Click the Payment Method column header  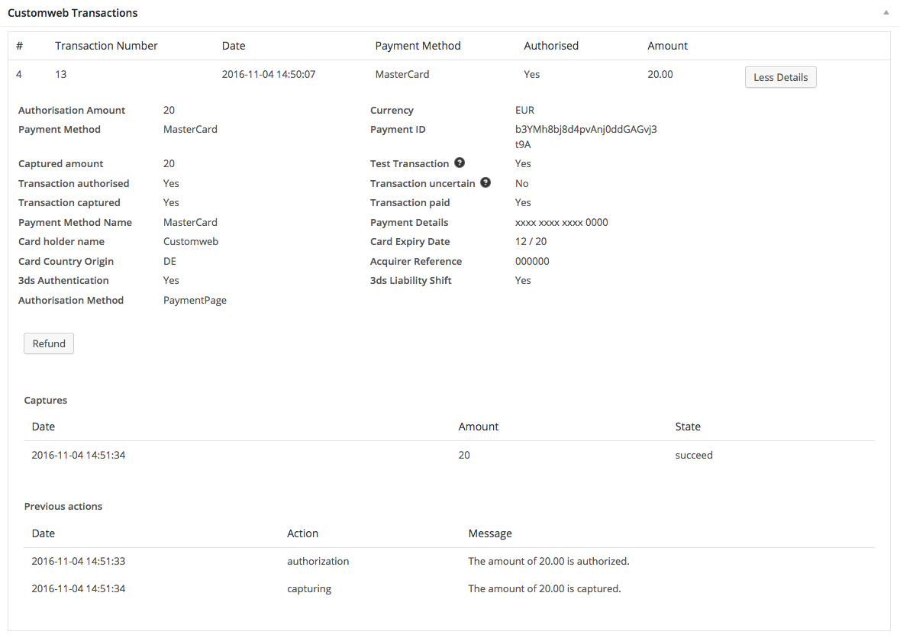(x=418, y=46)
